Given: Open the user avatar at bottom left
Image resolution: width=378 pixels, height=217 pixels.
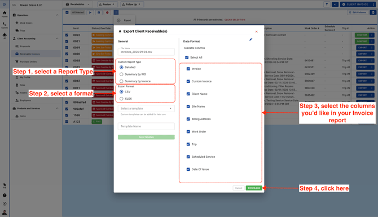Looking at the screenshot, I should (5, 212).
